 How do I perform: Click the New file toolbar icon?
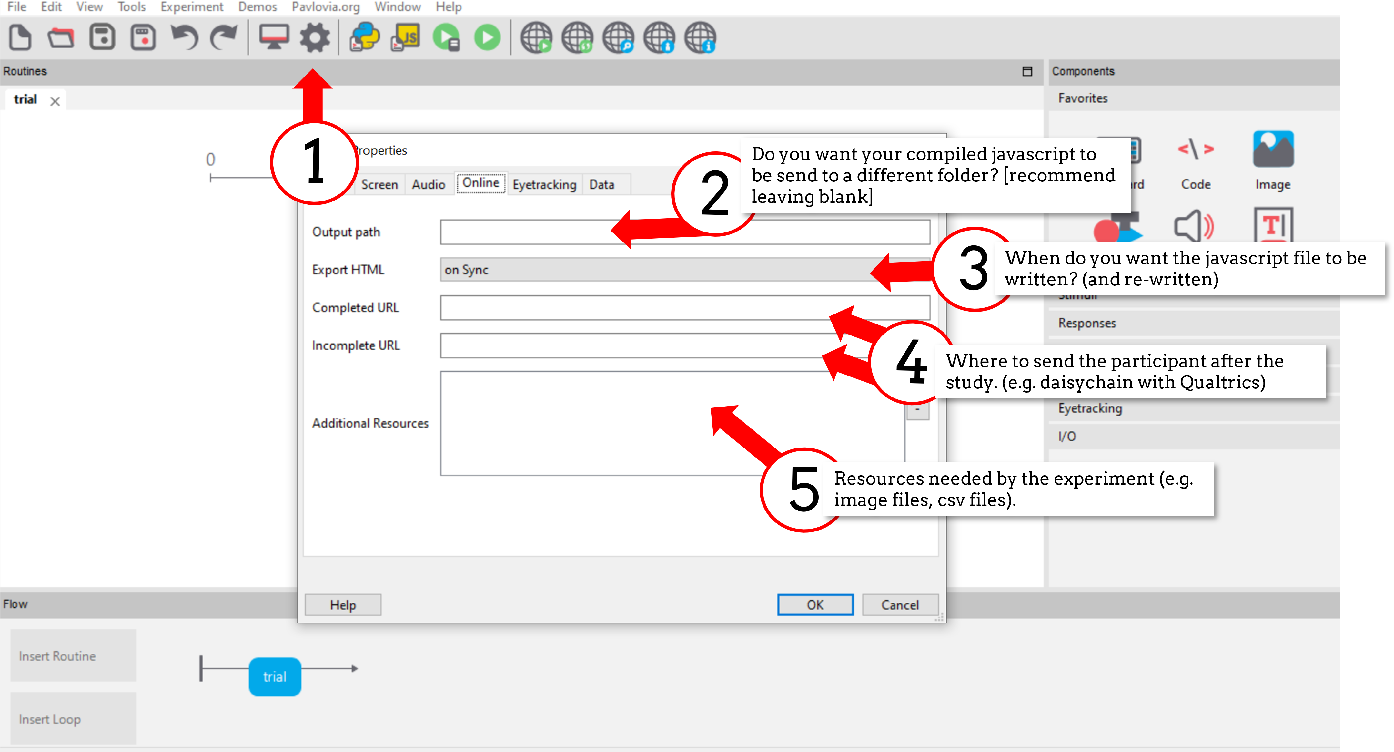click(21, 38)
